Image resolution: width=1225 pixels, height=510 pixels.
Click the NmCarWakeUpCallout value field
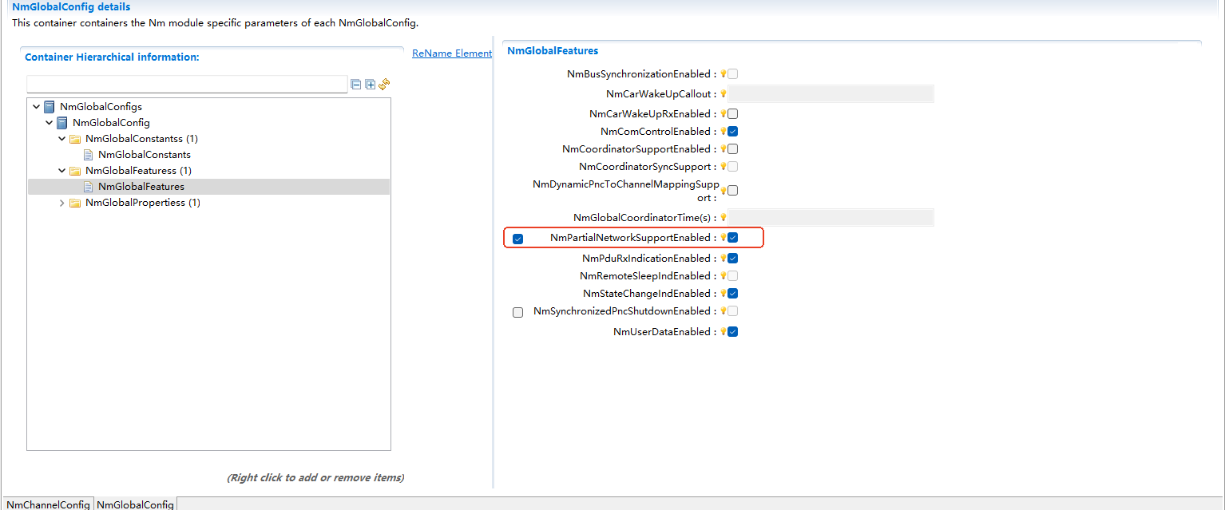pyautogui.click(x=831, y=93)
